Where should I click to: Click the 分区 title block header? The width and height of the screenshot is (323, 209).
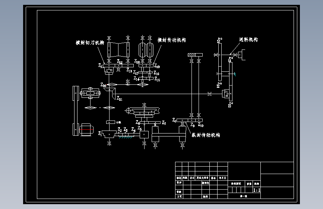coord(192,178)
